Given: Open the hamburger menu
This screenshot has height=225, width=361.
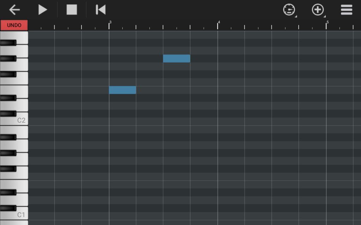Looking at the screenshot, I should (x=347, y=10).
